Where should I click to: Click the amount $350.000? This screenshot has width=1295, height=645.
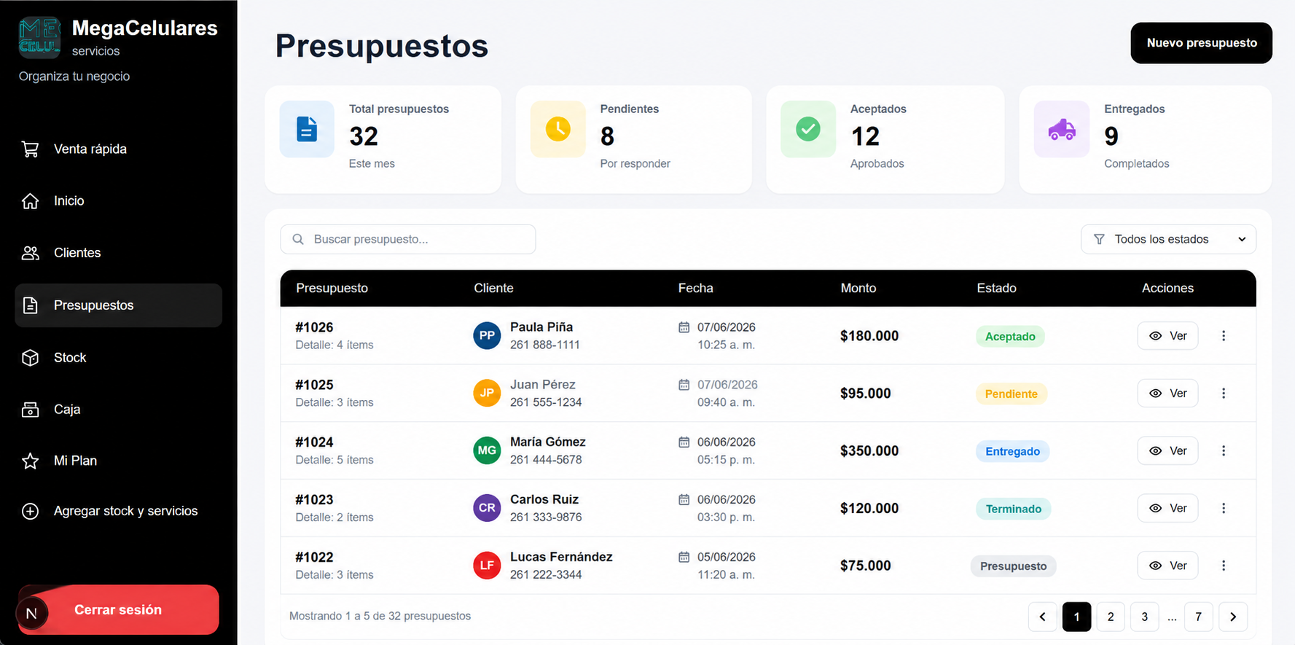pos(869,451)
